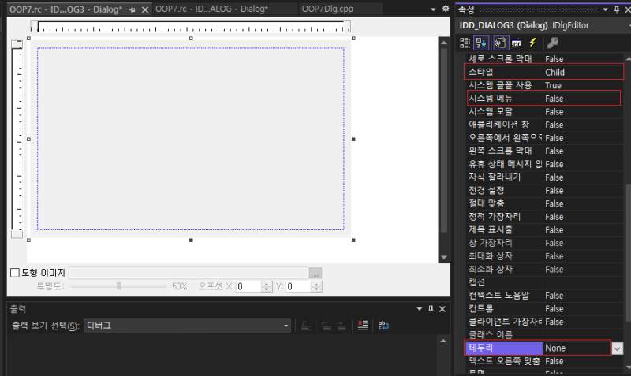Decrease offset Y with down stepper
The width and height of the screenshot is (631, 376).
[316, 289]
